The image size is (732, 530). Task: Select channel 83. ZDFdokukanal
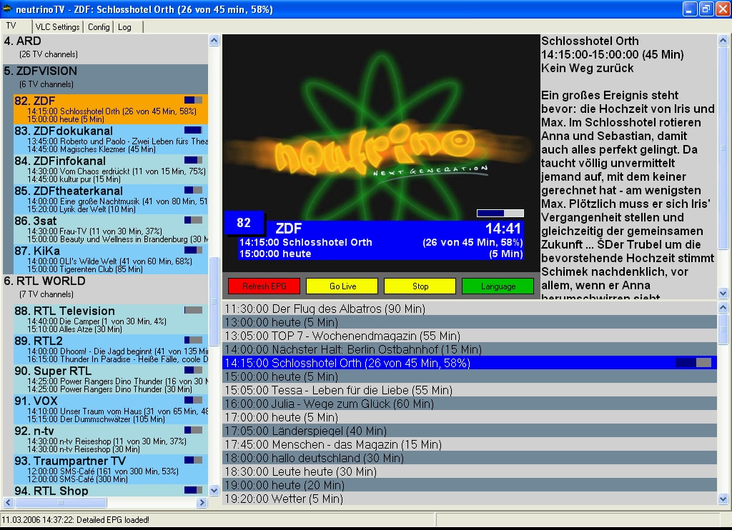click(x=111, y=139)
